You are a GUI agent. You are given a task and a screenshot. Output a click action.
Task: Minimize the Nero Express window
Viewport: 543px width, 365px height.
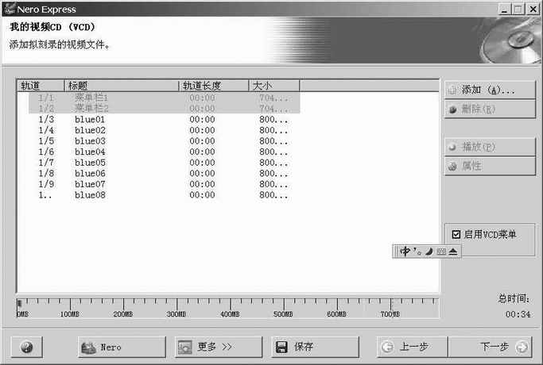[x=506, y=9]
